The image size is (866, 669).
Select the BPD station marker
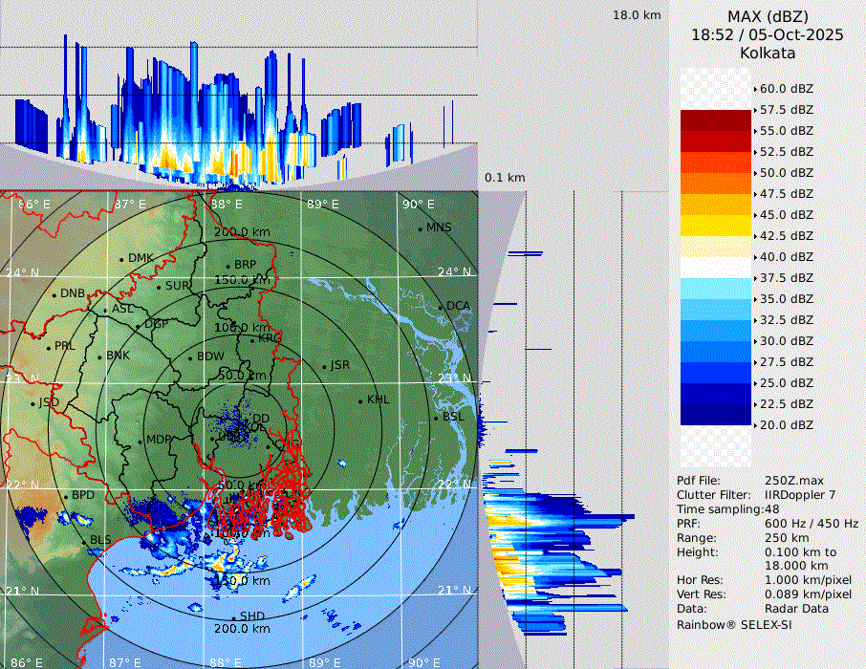pyautogui.click(x=66, y=496)
